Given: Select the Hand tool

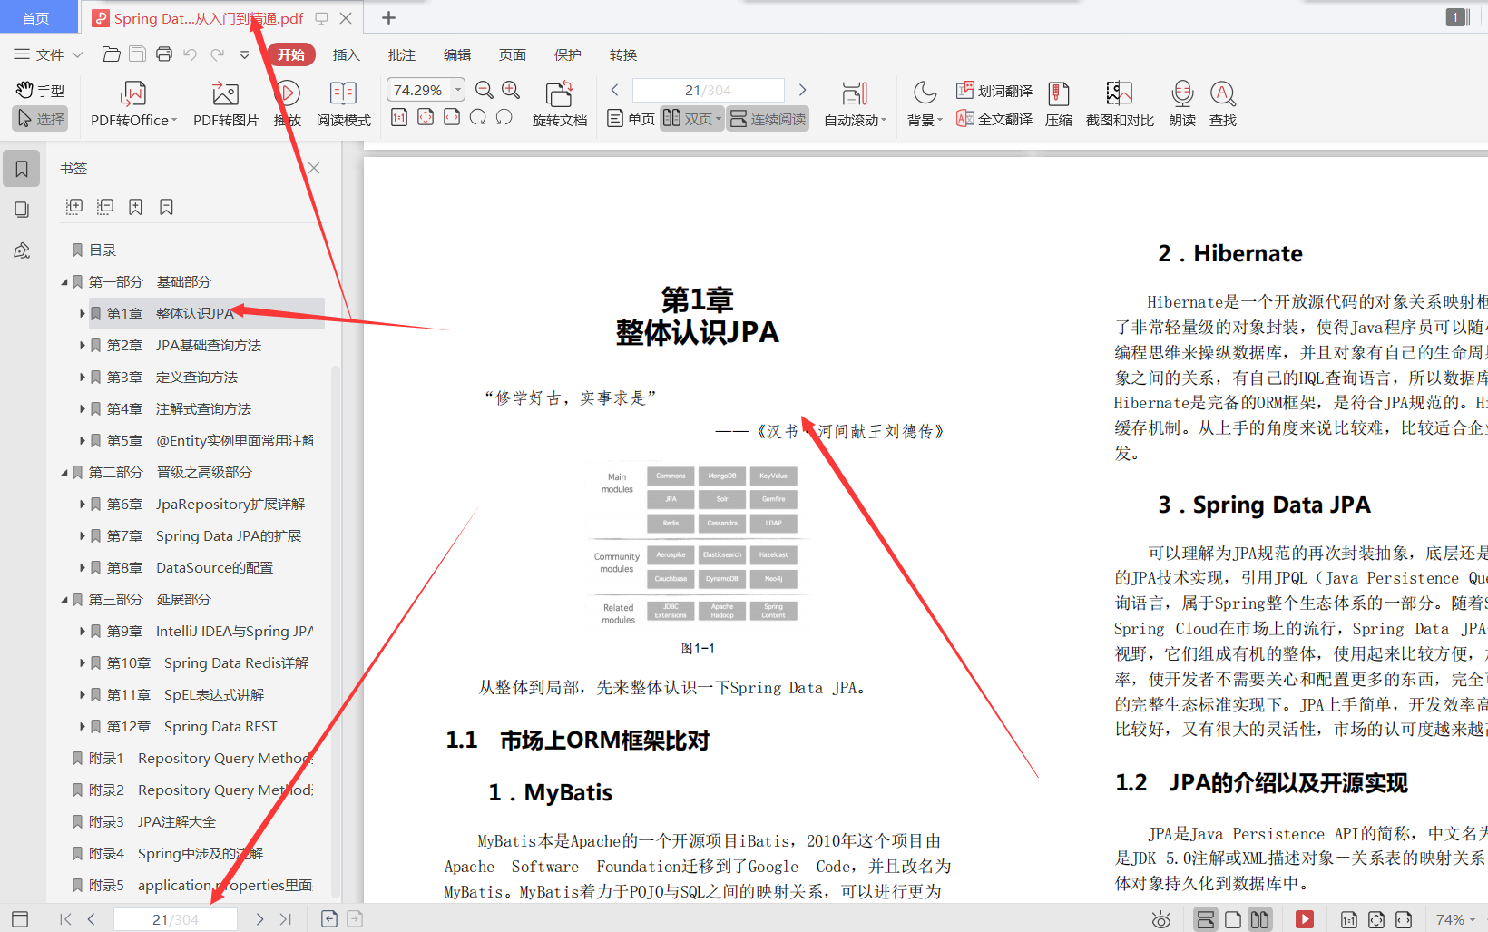Looking at the screenshot, I should point(41,91).
